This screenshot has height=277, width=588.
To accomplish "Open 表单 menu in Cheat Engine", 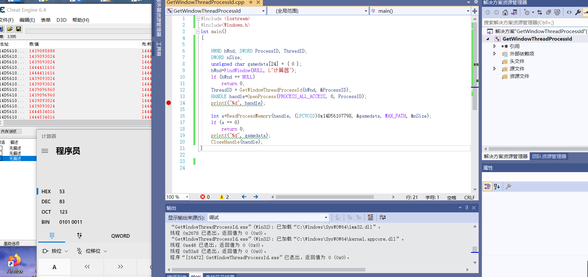I will [x=46, y=20].
